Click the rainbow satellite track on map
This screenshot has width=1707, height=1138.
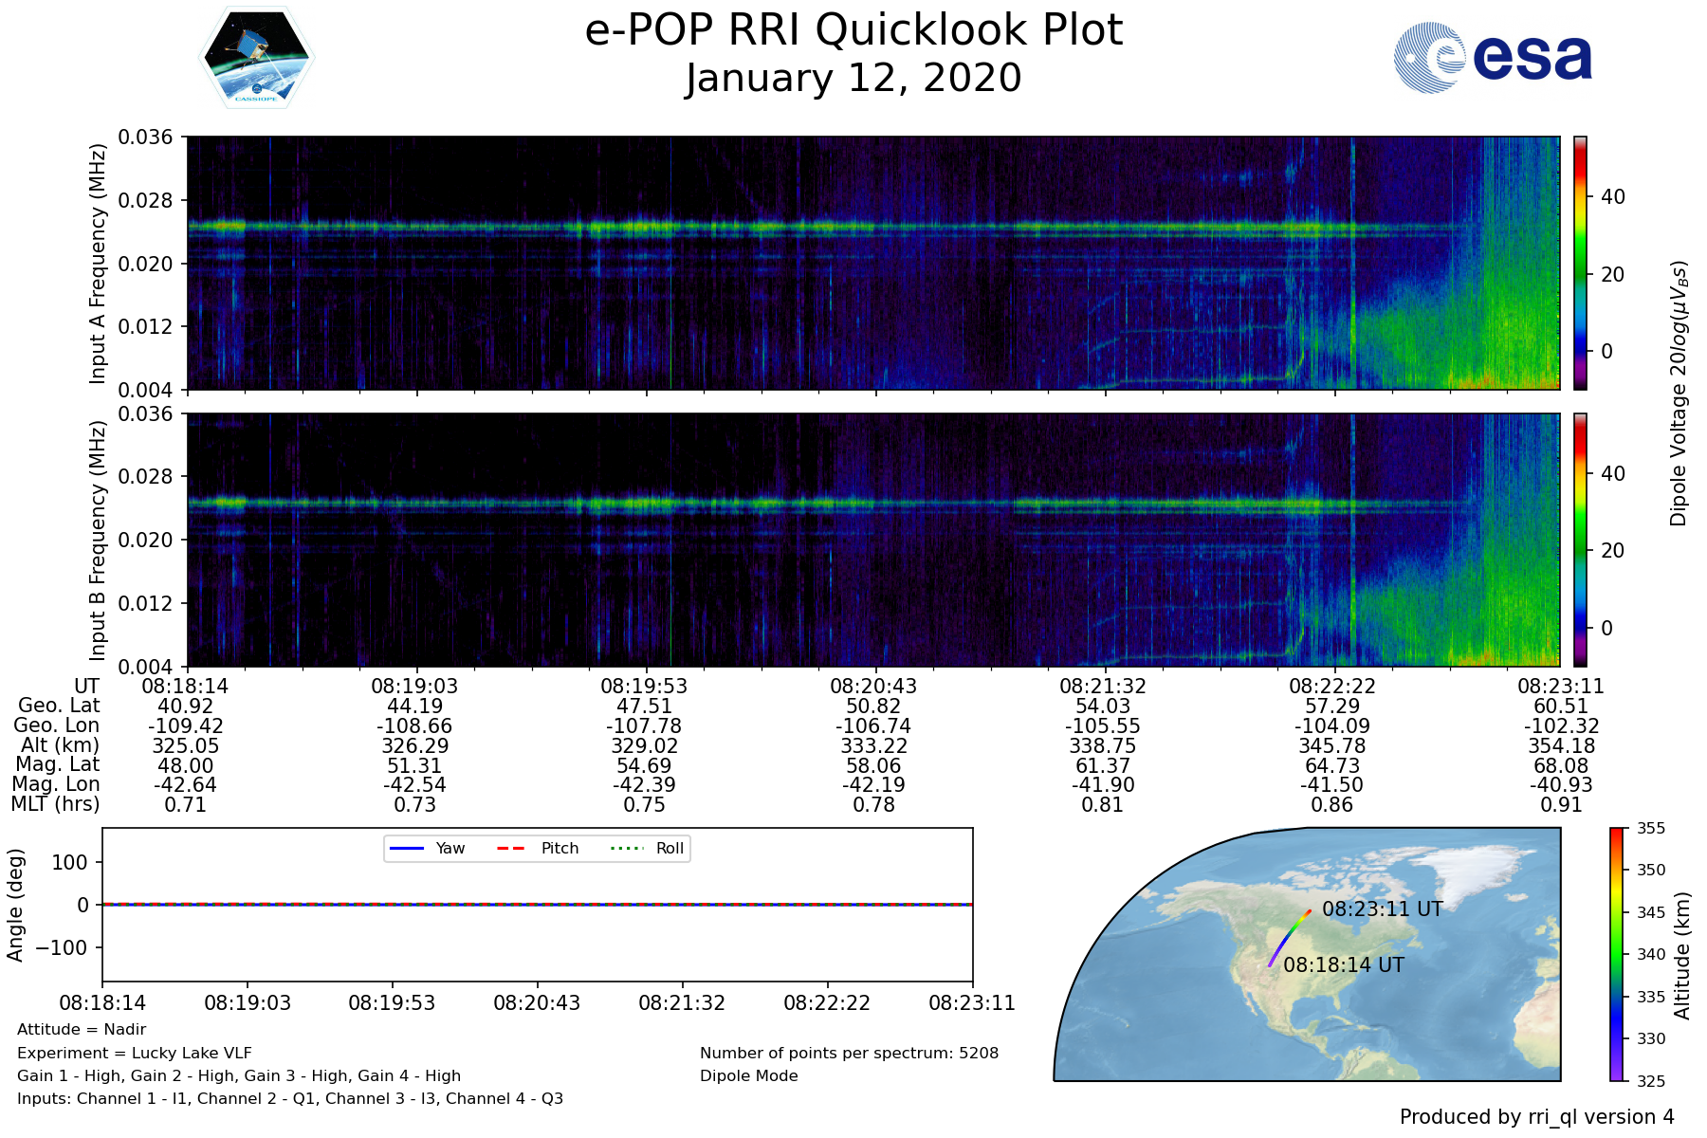click(x=1289, y=937)
